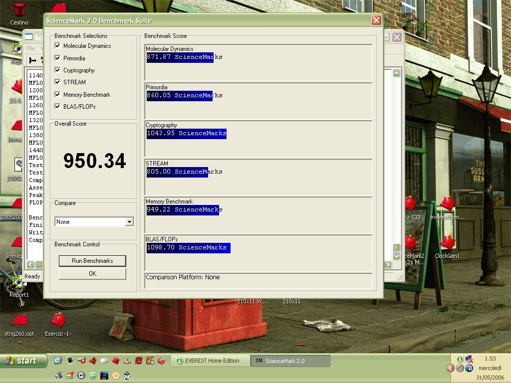Click the vertical scrollbar up arrow in background window
The width and height of the screenshot is (511, 383).
coord(397,73)
